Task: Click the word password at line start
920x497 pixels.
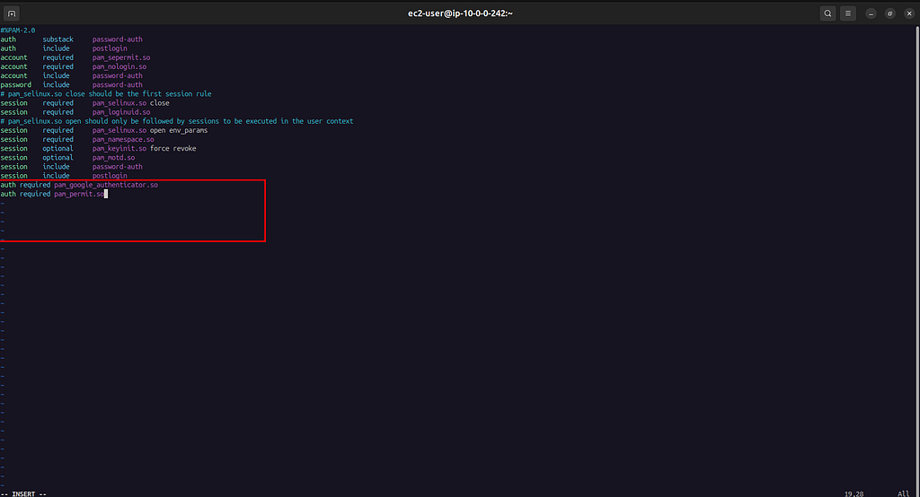Action: click(16, 85)
